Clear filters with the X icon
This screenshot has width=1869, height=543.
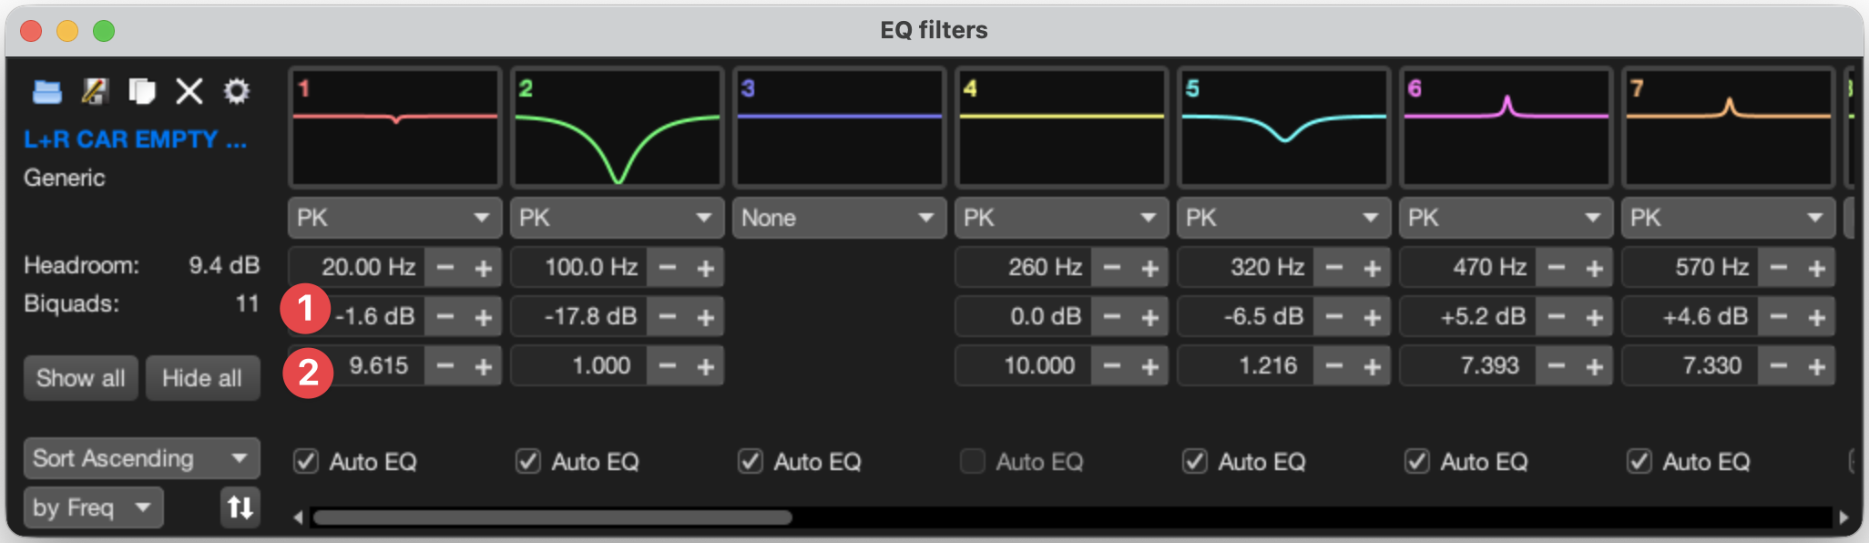click(189, 91)
